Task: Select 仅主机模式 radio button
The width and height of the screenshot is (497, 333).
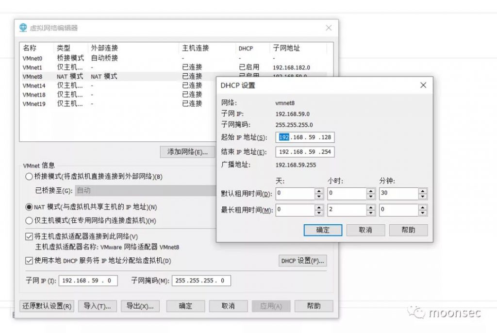Action: pyautogui.click(x=29, y=220)
